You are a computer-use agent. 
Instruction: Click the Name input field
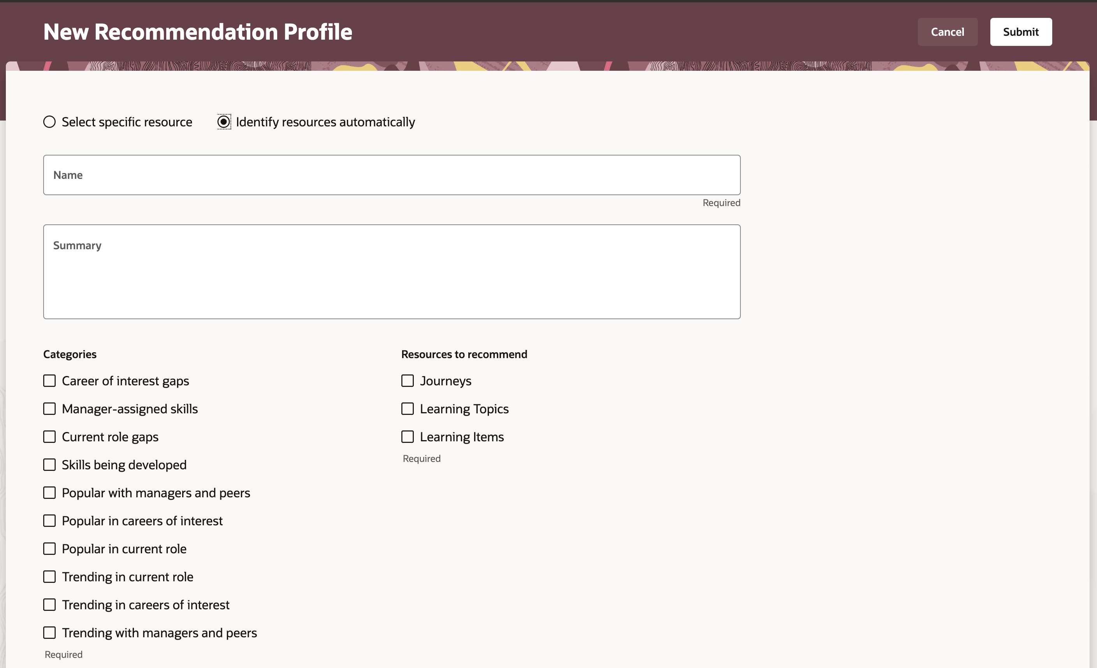point(392,175)
